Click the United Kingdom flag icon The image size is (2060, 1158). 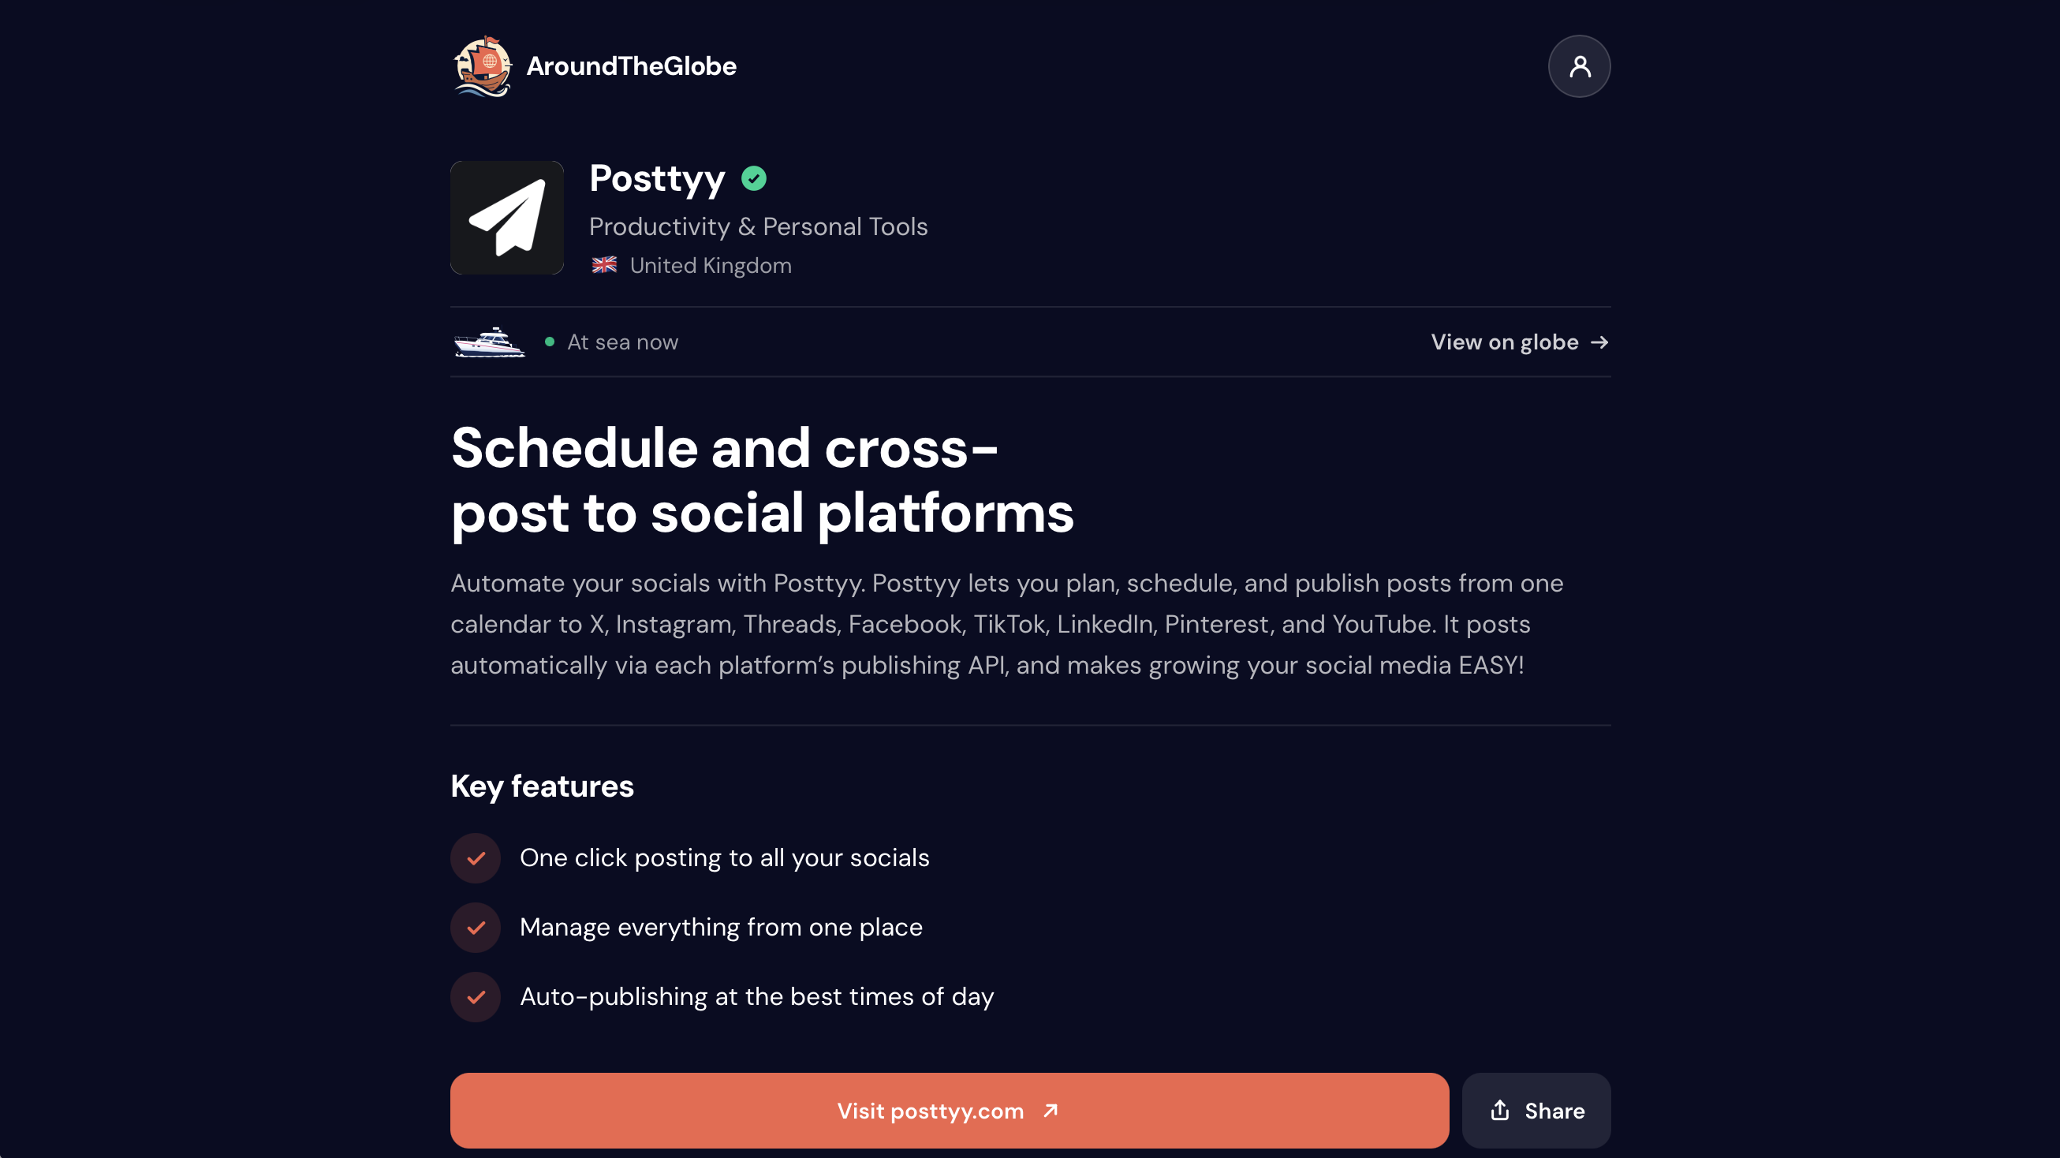(604, 265)
